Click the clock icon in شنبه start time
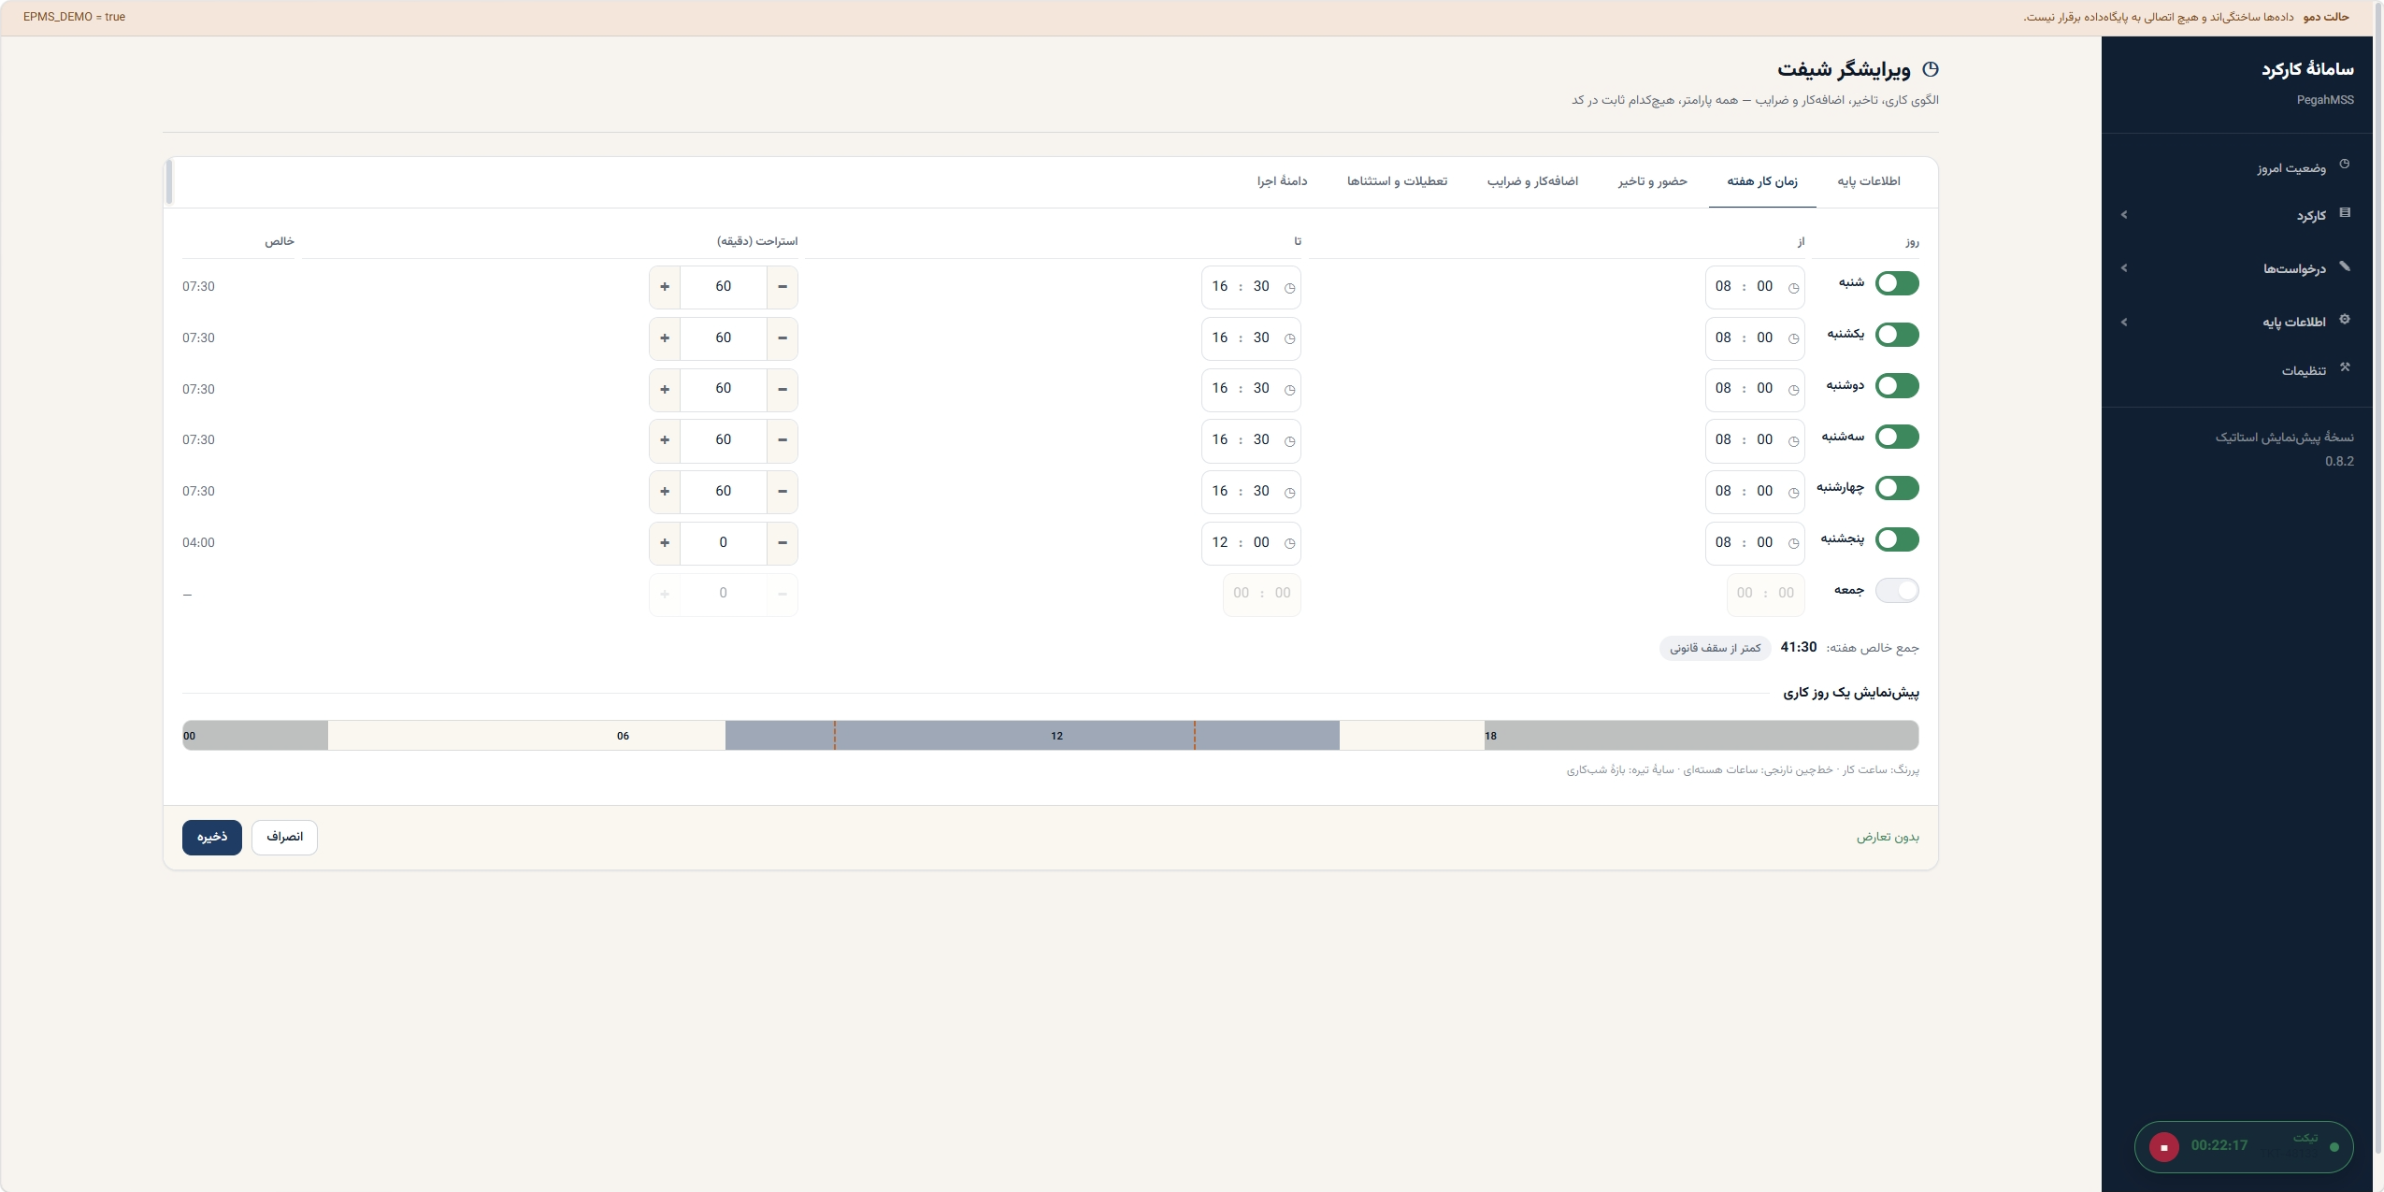 (x=1793, y=288)
